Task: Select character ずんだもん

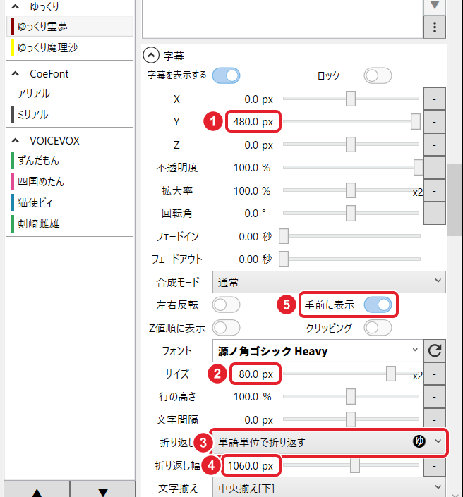Action: tap(70, 161)
